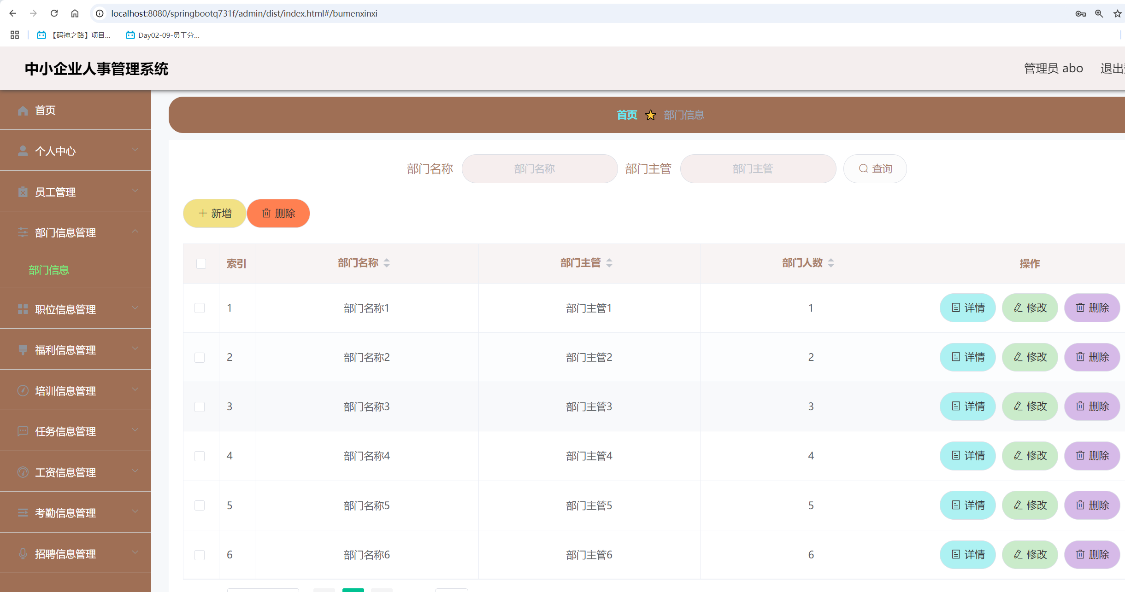Viewport: 1125px width, 592px height.
Task: Expand the 工资信息管理 sidebar menu
Action: point(76,472)
